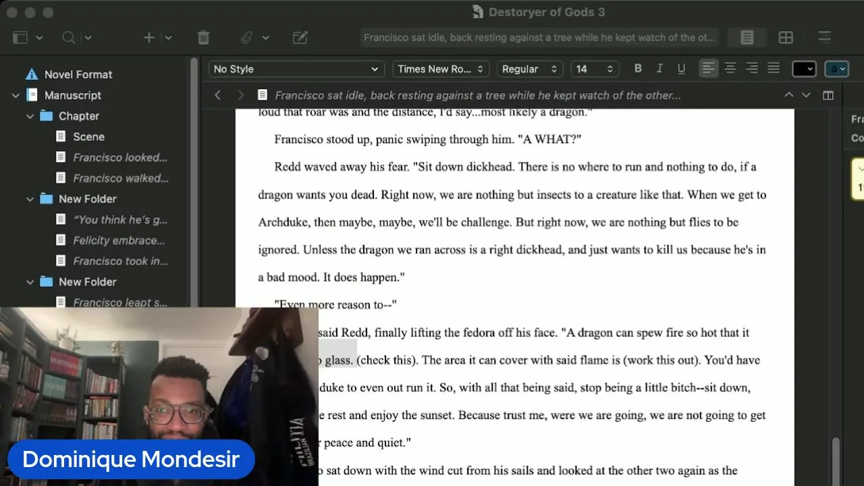
Task: Click the editor vertical scrollbar thumb
Action: point(836,461)
